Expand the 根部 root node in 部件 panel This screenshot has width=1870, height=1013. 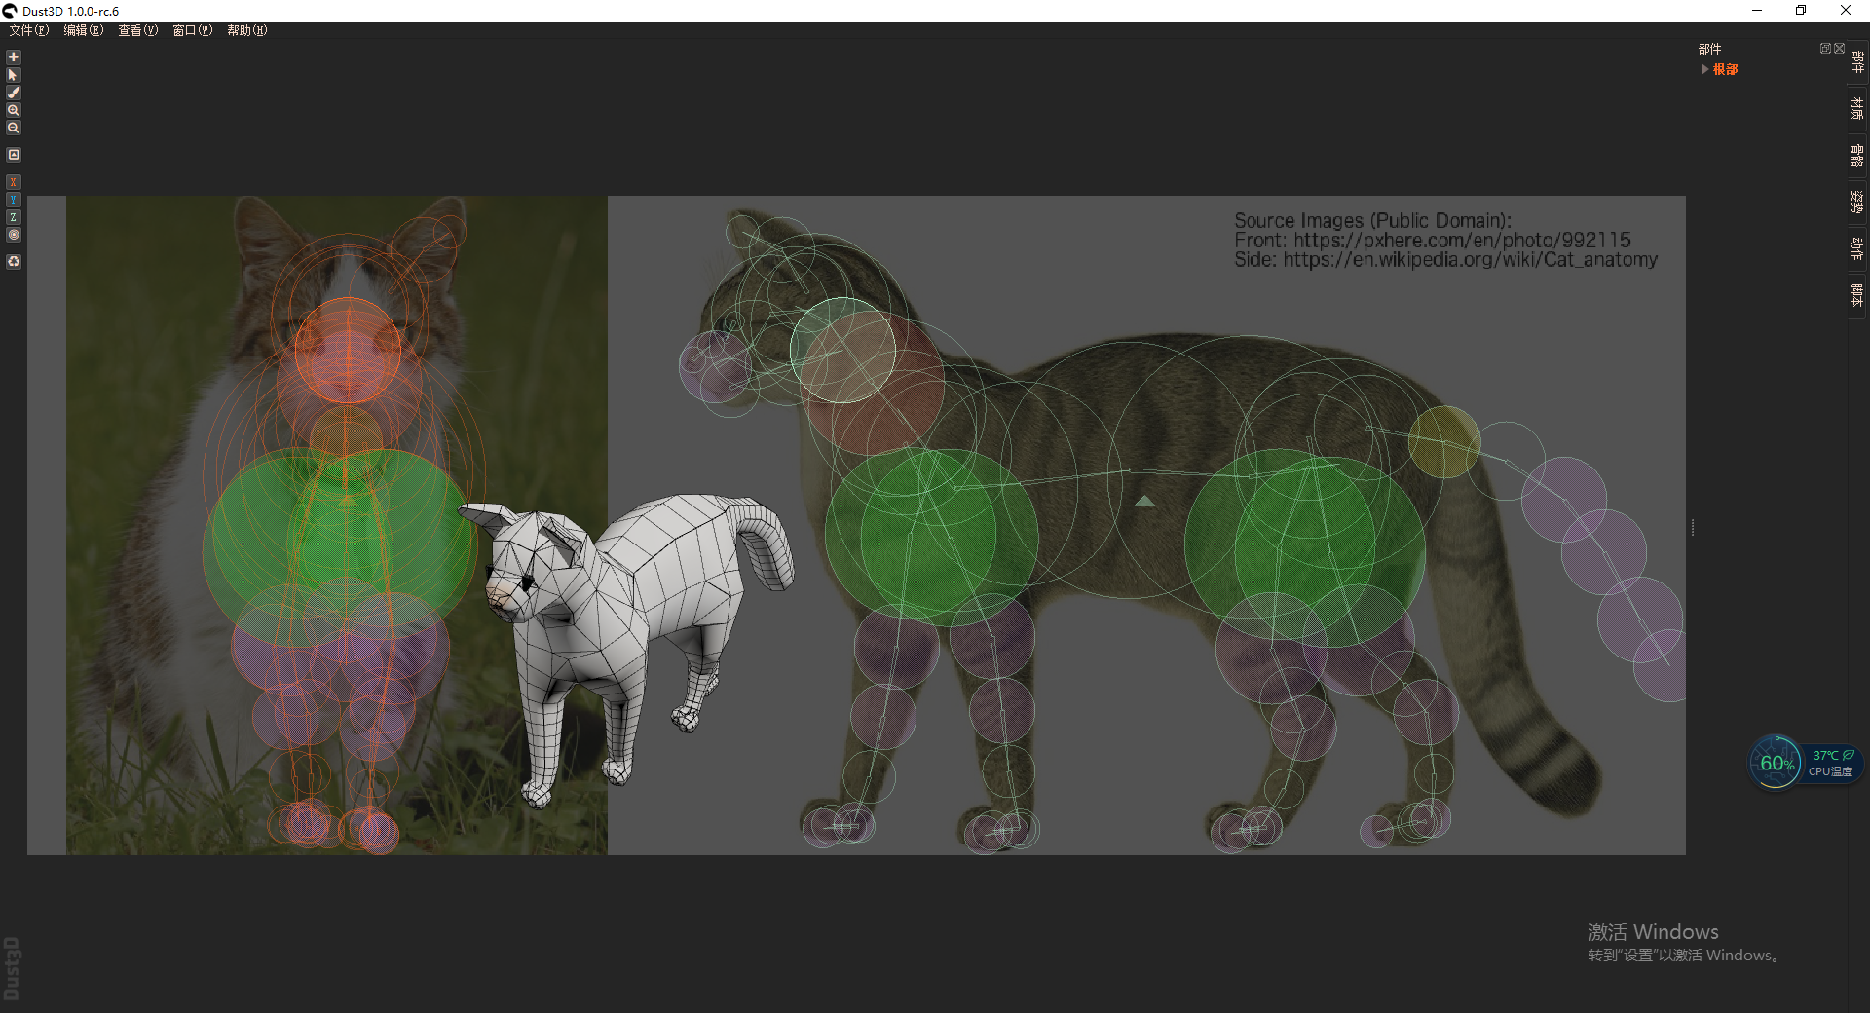coord(1704,69)
